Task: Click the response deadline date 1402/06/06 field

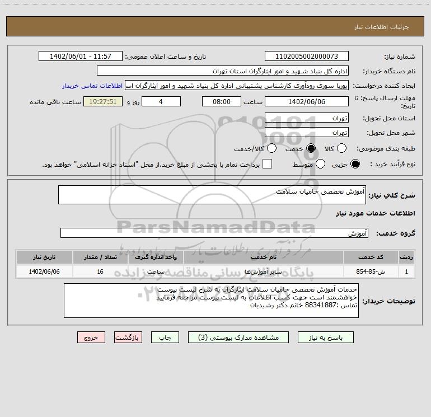Action: (x=307, y=101)
